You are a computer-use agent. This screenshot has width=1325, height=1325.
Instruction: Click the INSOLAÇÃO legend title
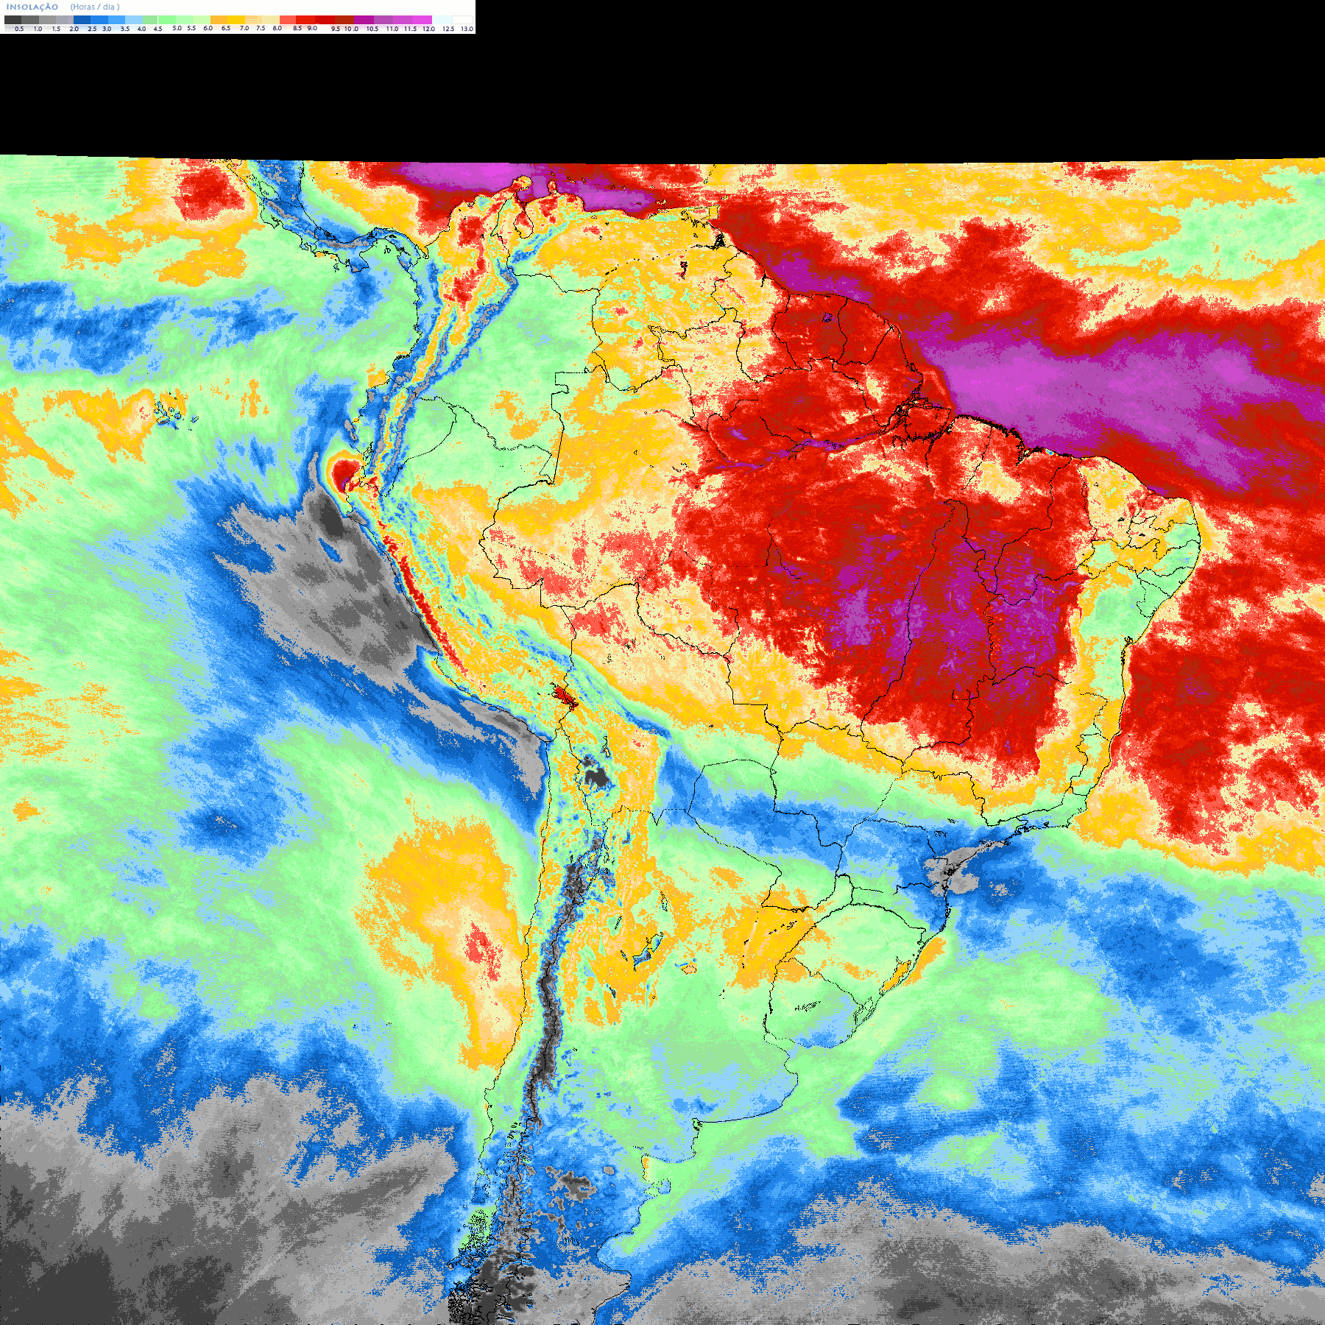32,7
